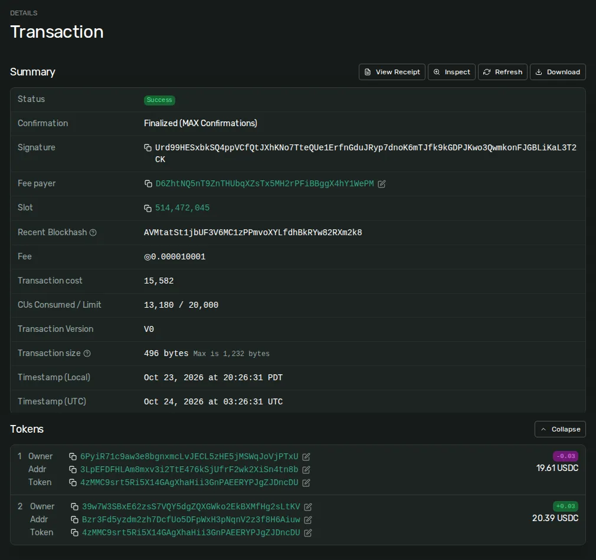
Task: Copy token 1 Addr 3LpEFDFHLAm8 icon
Action: tap(73, 470)
